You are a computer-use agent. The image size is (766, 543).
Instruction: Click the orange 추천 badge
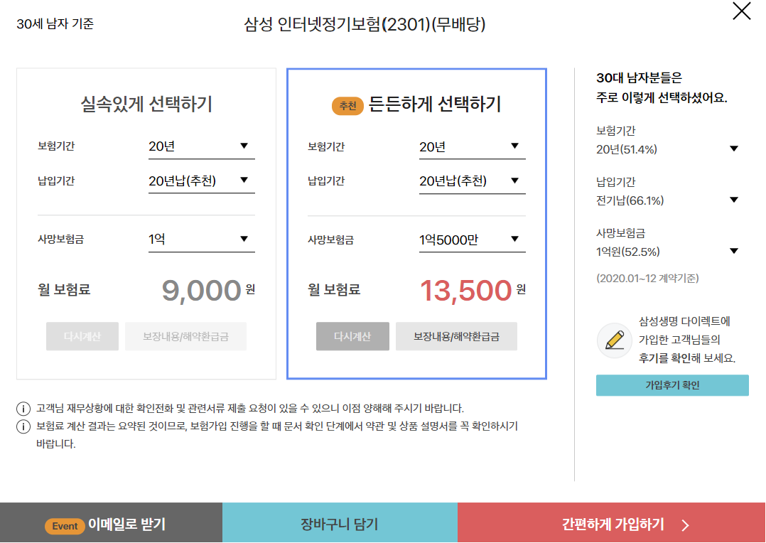tap(348, 106)
